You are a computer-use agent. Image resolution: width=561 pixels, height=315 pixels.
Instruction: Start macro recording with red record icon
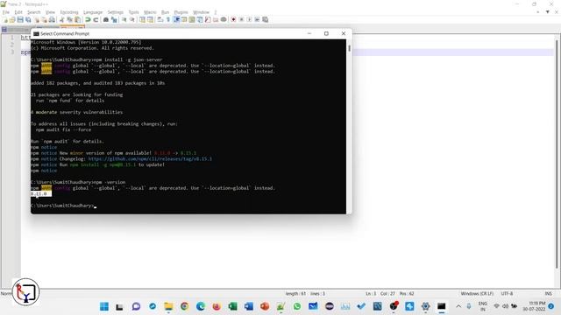(x=234, y=19)
